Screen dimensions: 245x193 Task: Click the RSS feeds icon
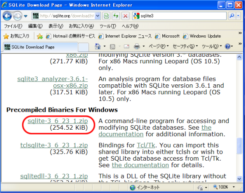coord(112,46)
